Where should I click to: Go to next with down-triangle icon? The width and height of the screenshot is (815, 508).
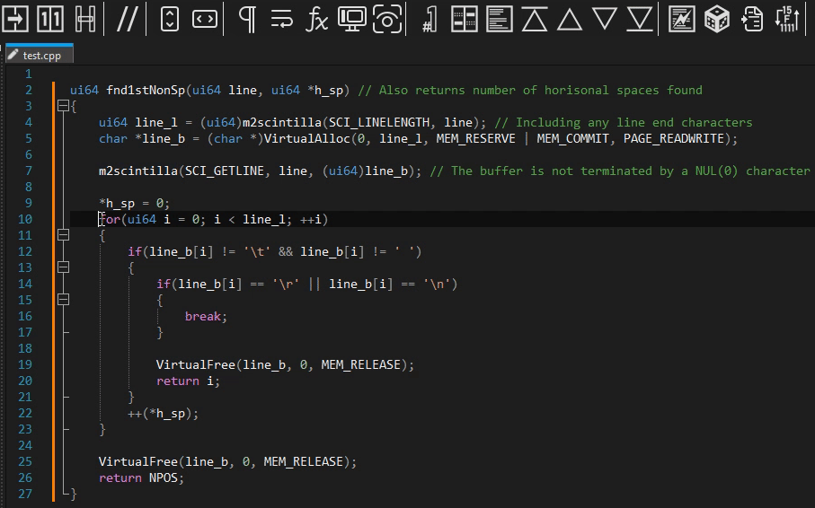coord(605,19)
